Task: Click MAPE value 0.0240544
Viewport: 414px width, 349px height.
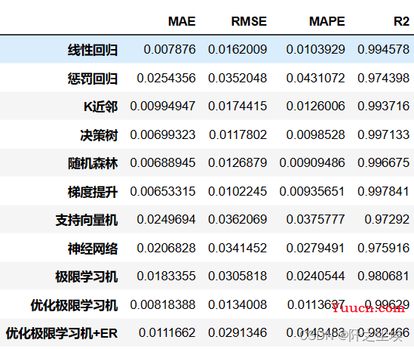Action: (315, 276)
